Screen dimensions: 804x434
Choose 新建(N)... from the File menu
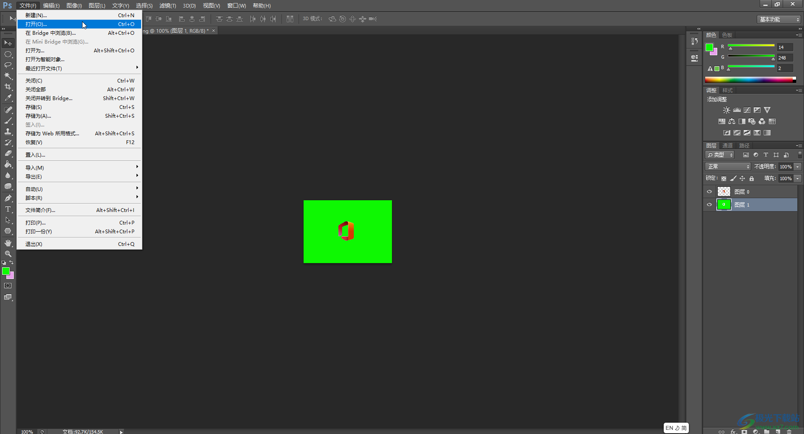(79, 15)
